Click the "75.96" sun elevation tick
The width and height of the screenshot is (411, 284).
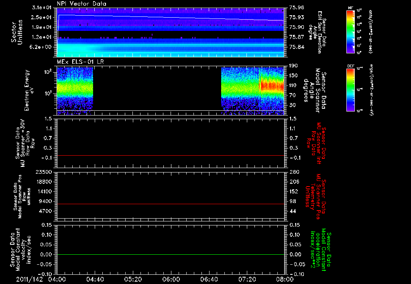coord(297,8)
